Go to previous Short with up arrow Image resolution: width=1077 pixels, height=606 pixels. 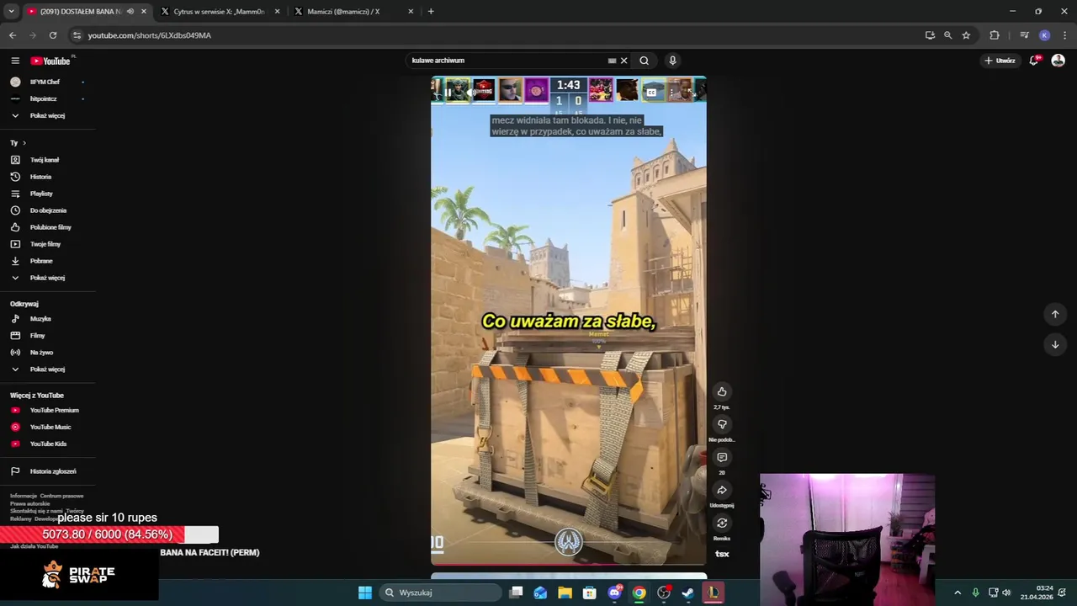1055,314
